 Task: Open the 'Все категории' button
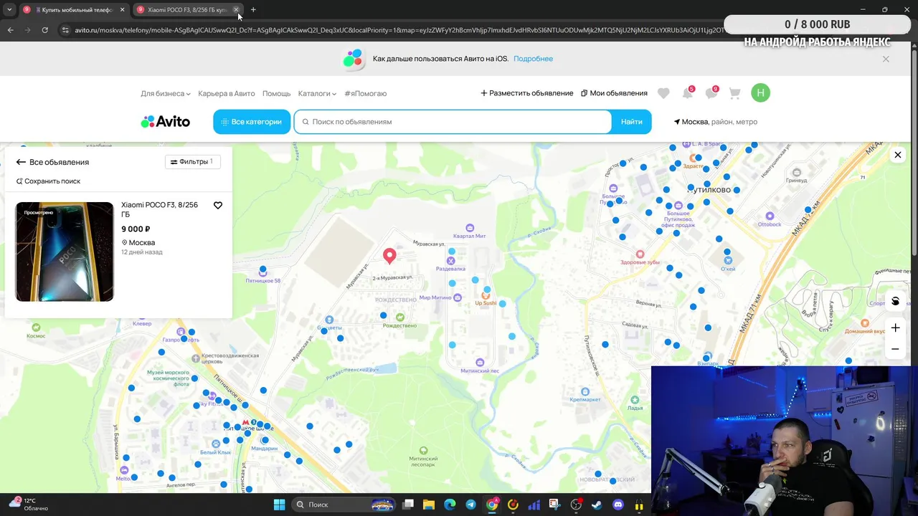coord(252,122)
